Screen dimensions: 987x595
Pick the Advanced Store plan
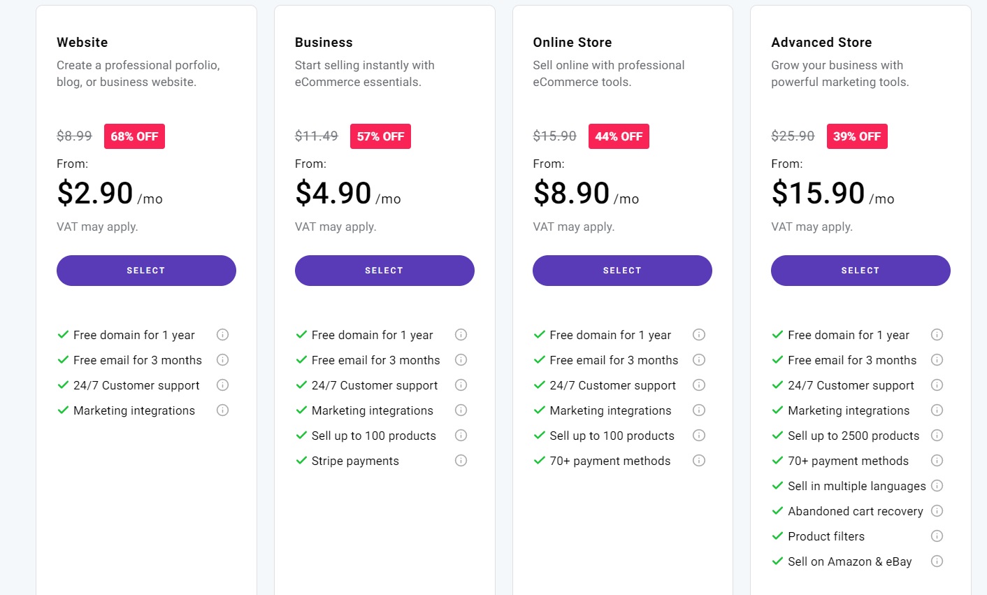tap(860, 271)
